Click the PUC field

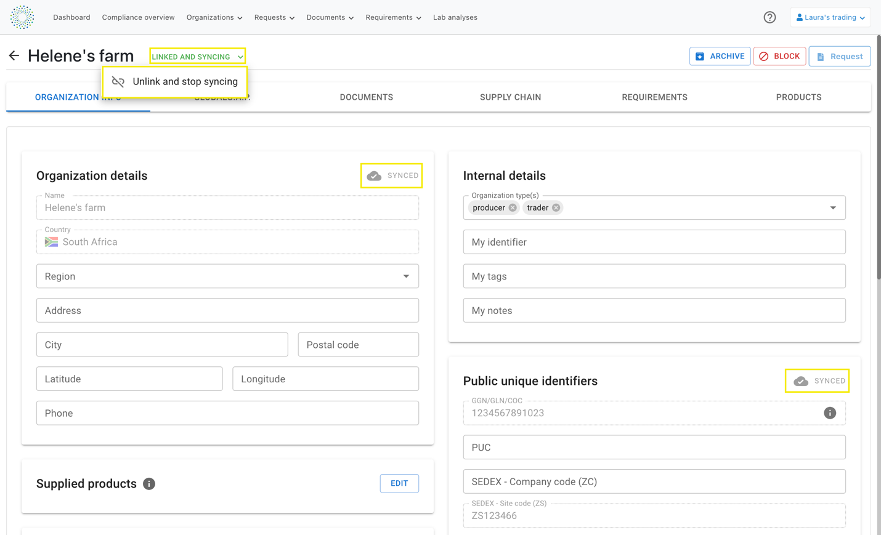coord(654,448)
